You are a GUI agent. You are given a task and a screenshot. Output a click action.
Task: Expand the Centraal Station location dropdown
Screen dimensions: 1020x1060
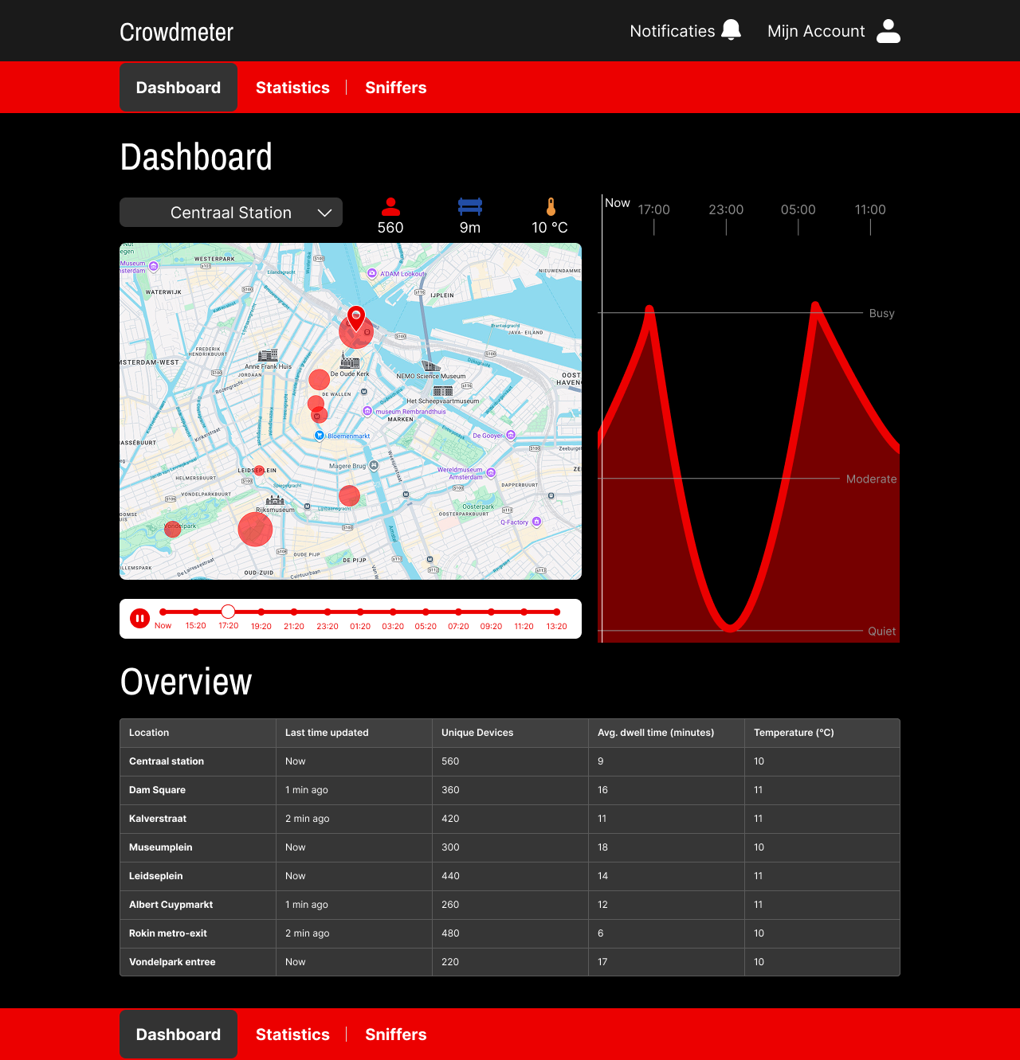pos(231,213)
